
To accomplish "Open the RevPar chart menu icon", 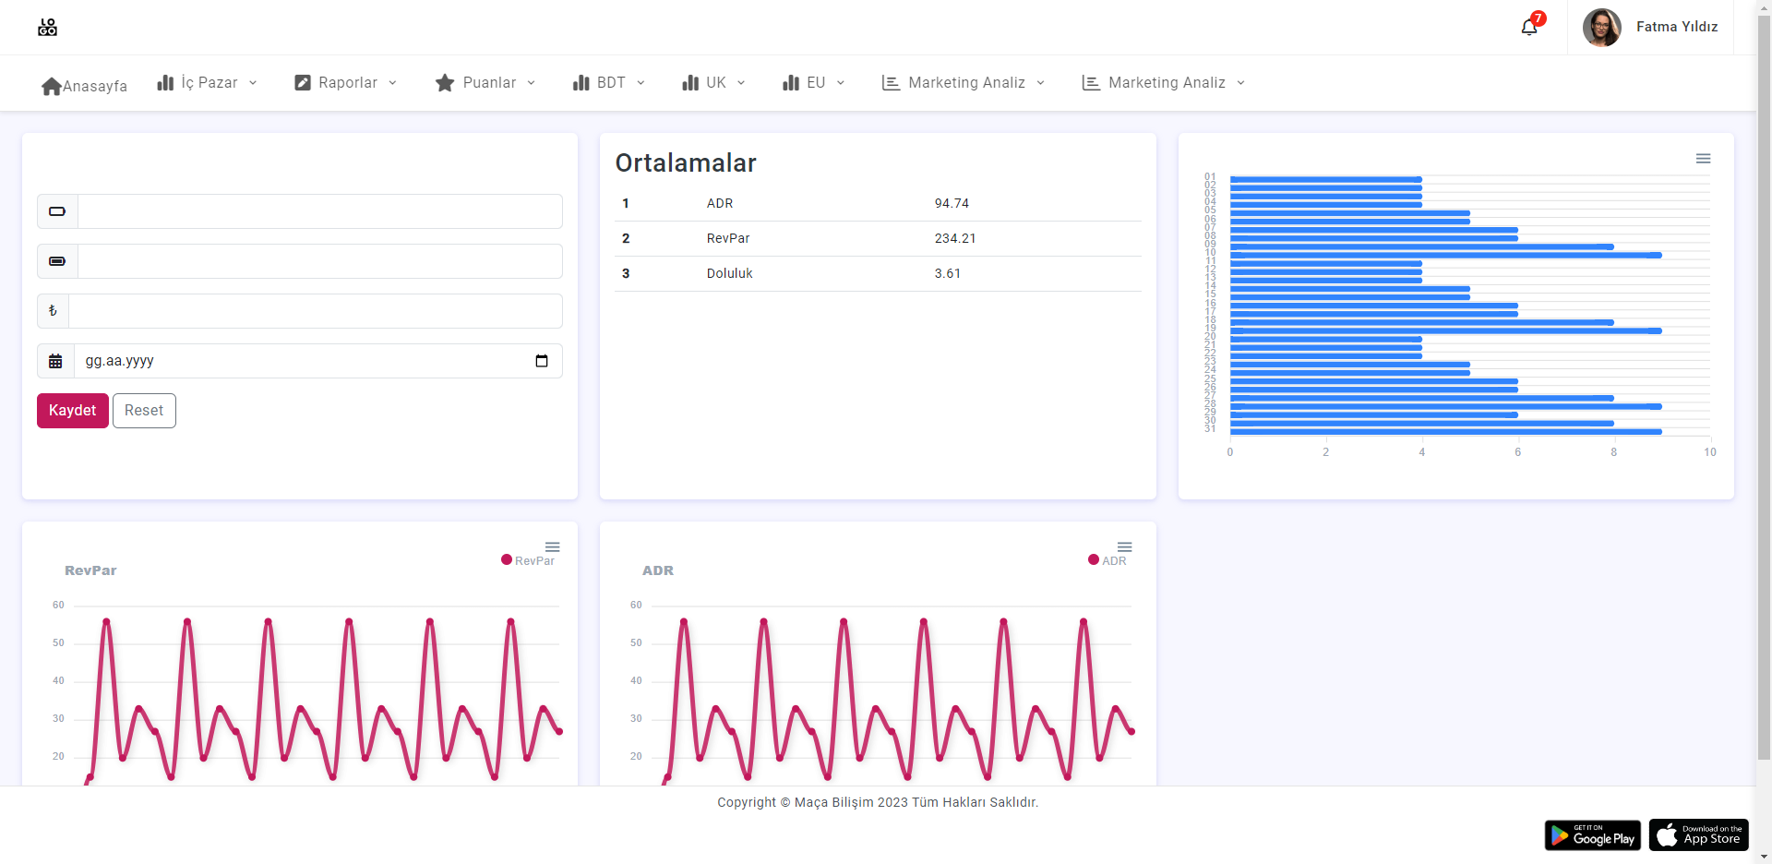I will click(552, 547).
